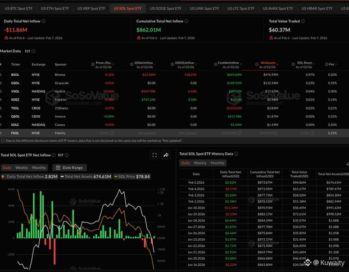The width and height of the screenshot is (349, 272).
Task: Open the US AVAX Spot ETF tab
Action: 278,8
